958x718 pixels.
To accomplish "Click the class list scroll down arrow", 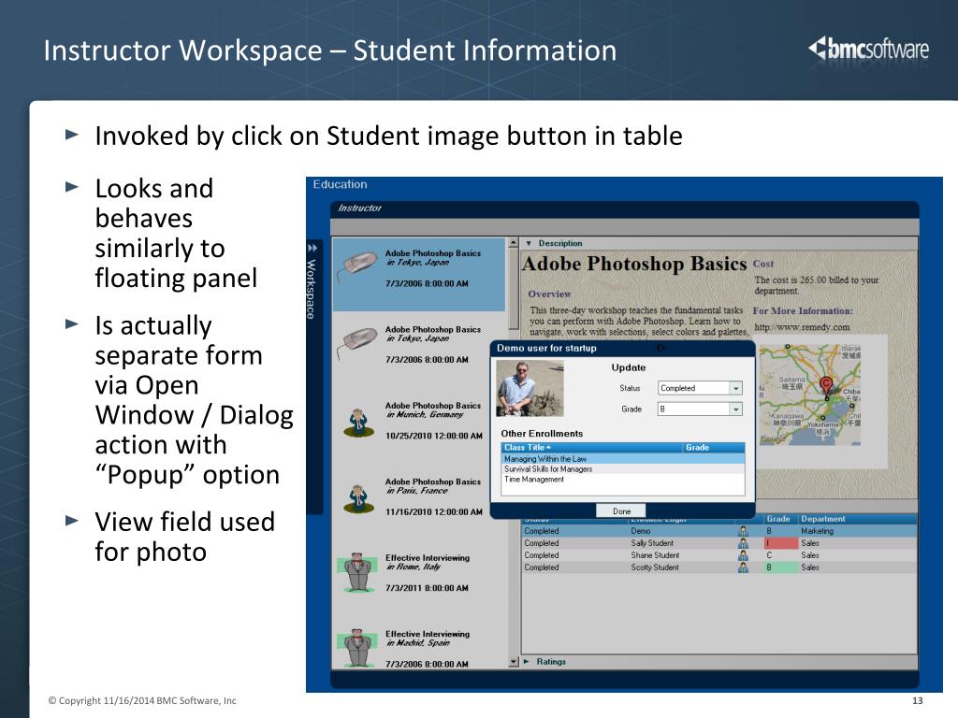I will click(x=514, y=662).
